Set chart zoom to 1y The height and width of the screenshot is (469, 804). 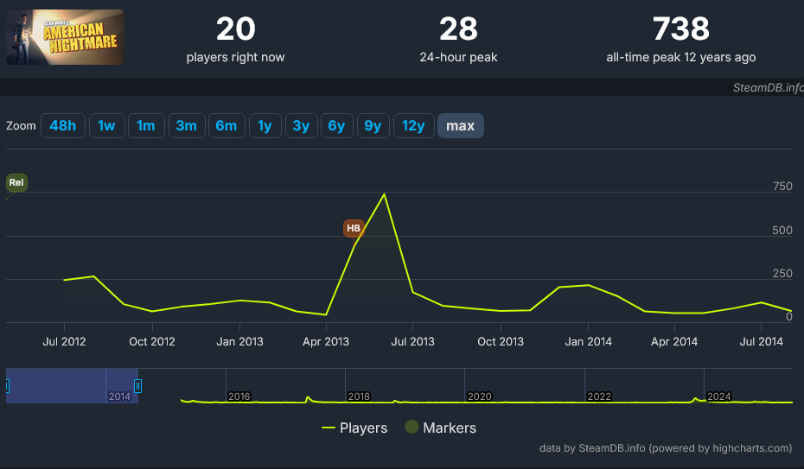(x=265, y=125)
